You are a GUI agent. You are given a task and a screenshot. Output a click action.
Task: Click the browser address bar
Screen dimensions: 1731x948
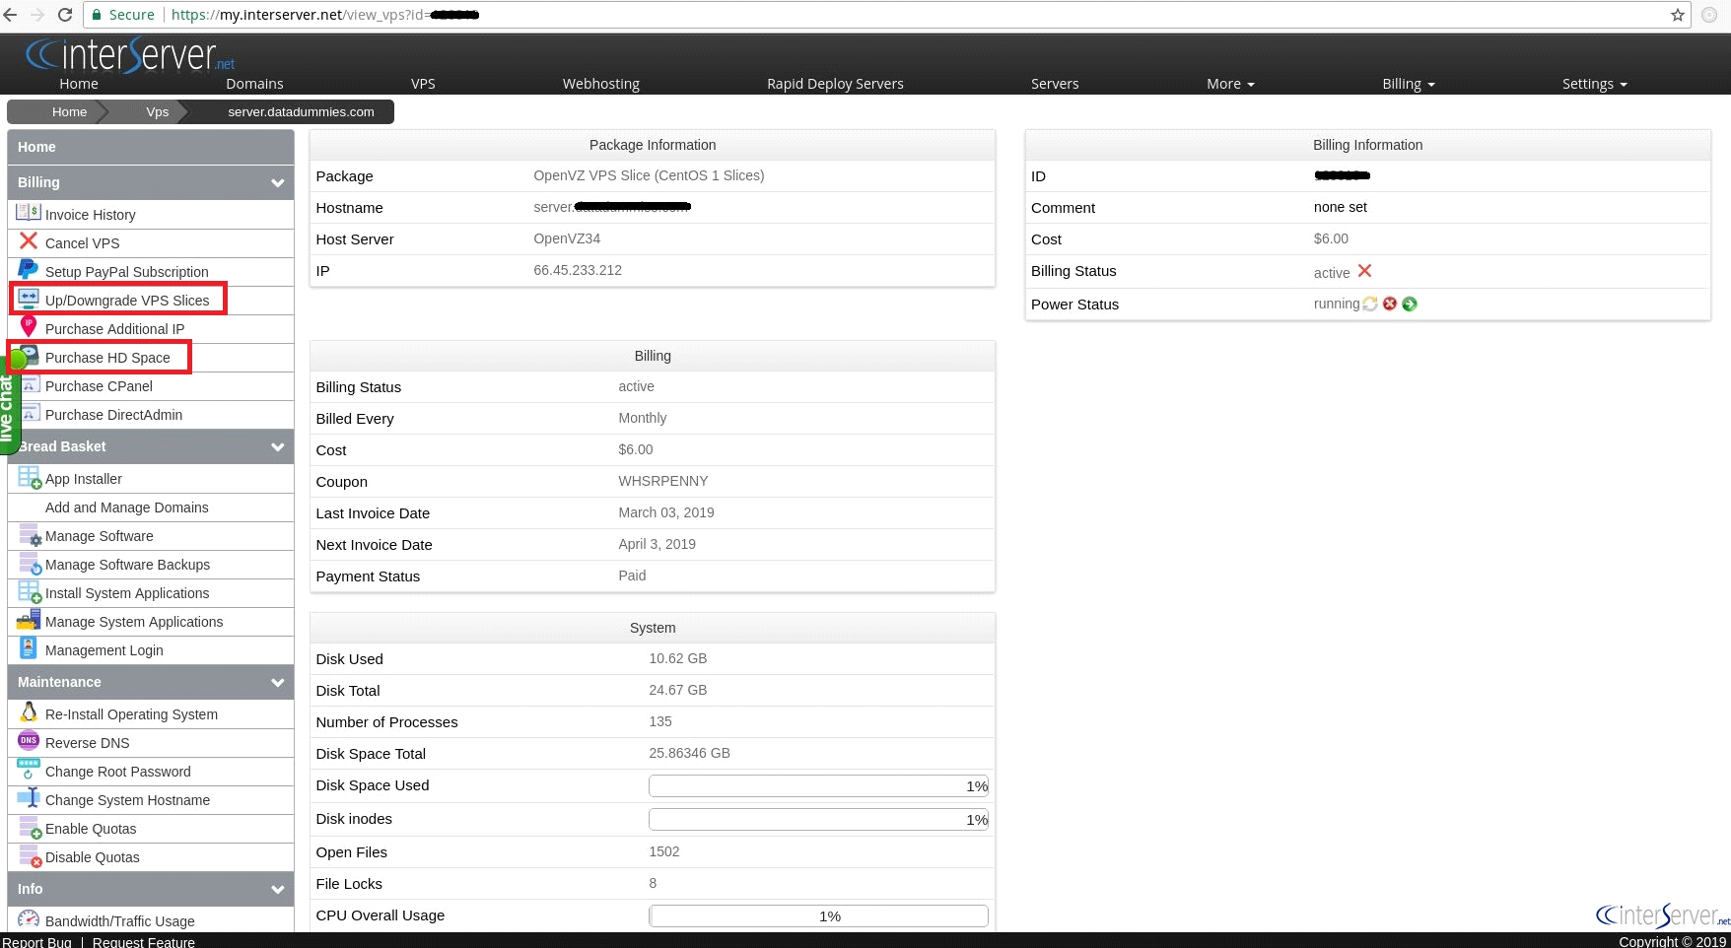887,15
